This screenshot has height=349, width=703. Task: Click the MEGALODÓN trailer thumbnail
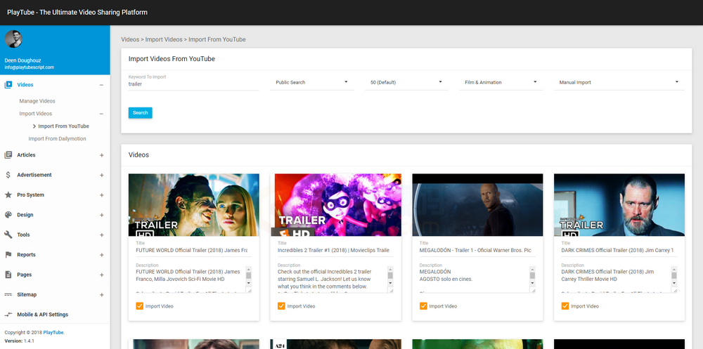[x=477, y=205]
